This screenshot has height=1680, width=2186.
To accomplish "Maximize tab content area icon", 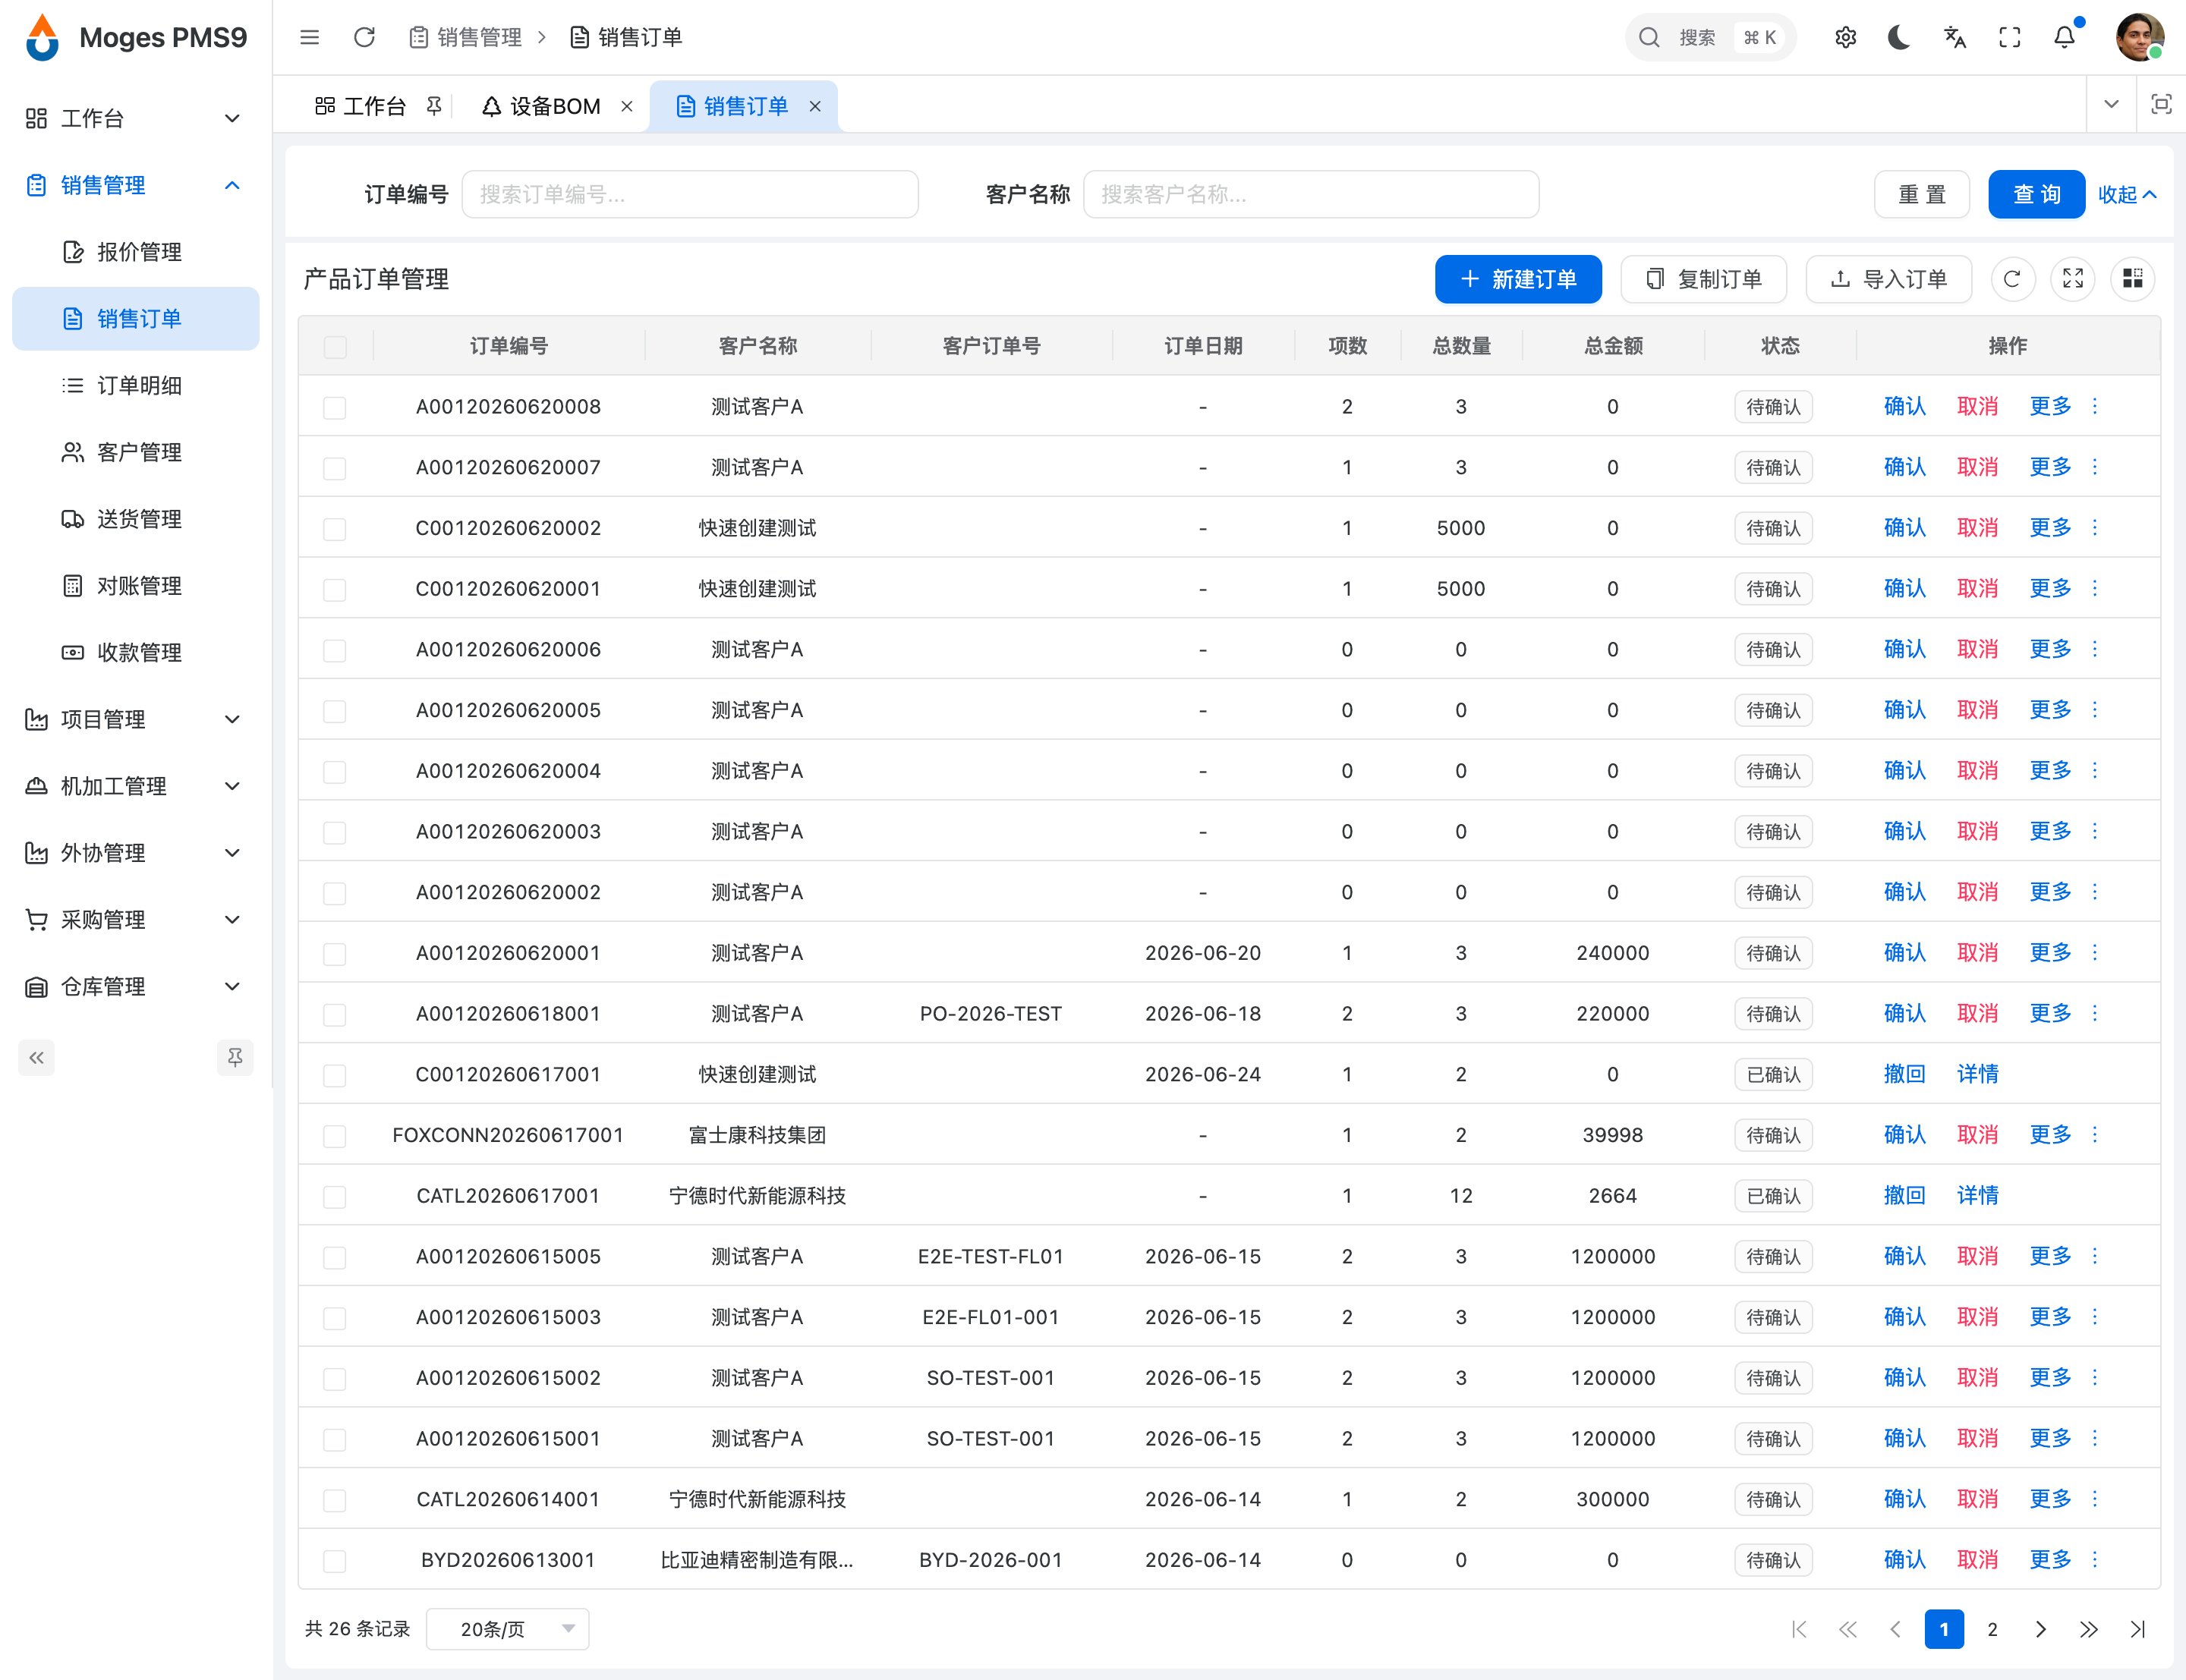I will pos(2161,104).
